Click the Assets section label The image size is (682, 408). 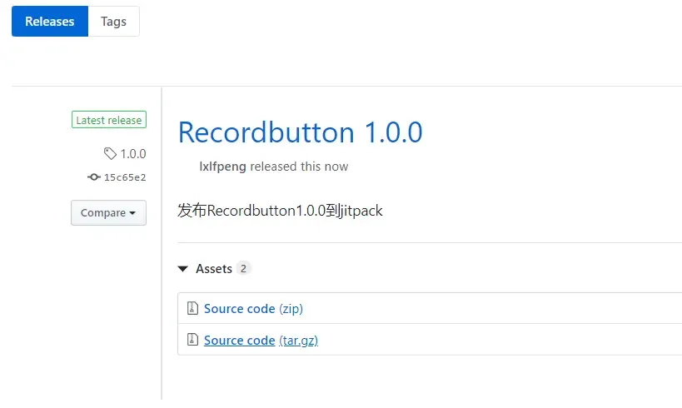pyautogui.click(x=213, y=269)
